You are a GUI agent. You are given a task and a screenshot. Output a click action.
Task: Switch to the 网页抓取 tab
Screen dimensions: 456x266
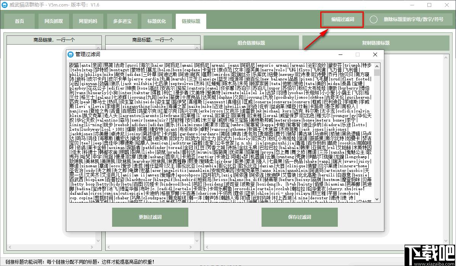tap(53, 21)
